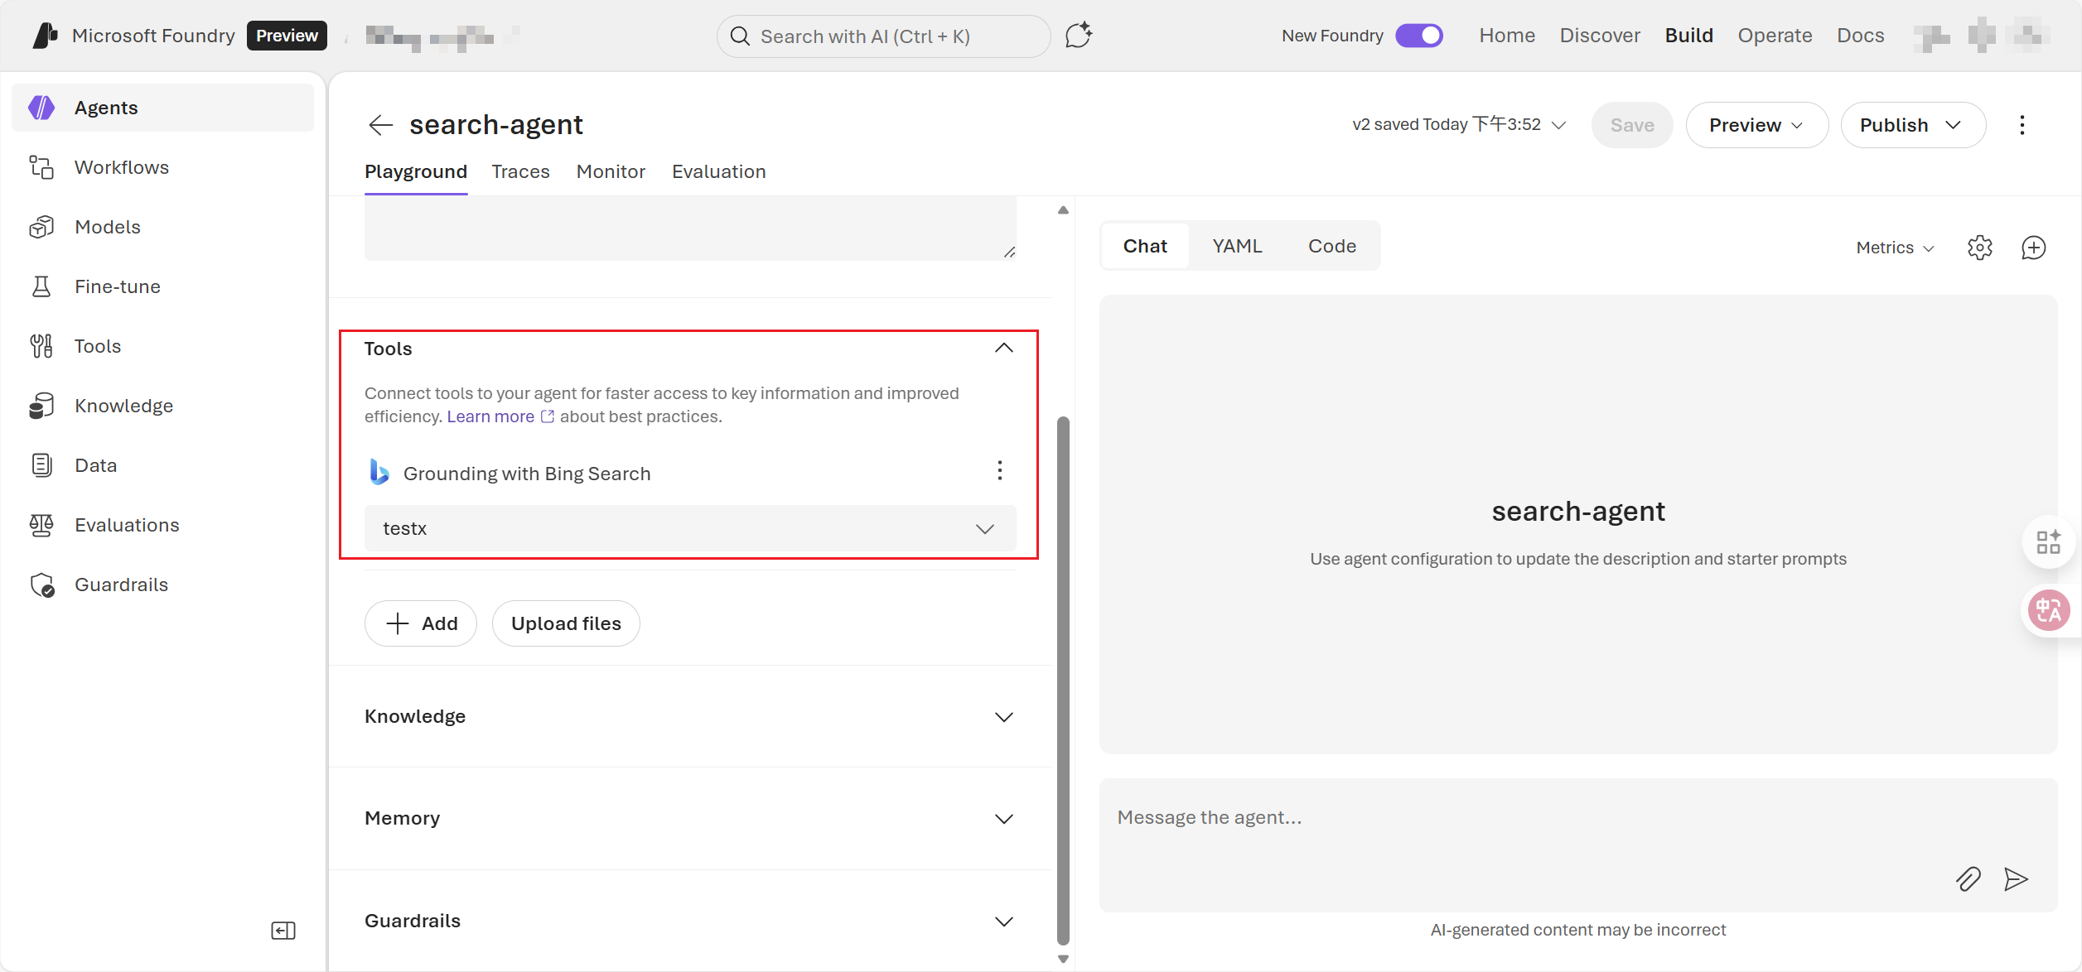
Task: Start new chat with plus bubble icon
Action: pos(2033,248)
